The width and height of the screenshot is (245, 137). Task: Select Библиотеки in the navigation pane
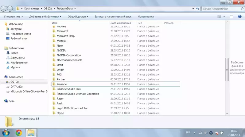(16, 48)
